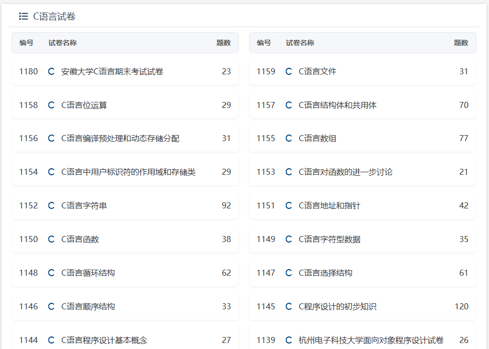
Task: Click the 试卷名称 header in right table
Action: click(x=300, y=43)
